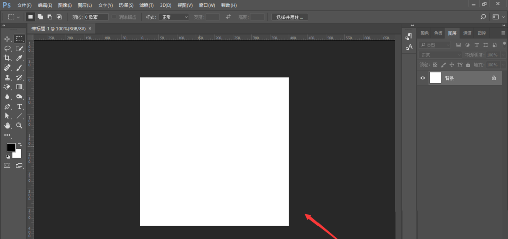The width and height of the screenshot is (508, 239).
Task: Open the 滤镜(T) menu
Action: click(x=147, y=5)
